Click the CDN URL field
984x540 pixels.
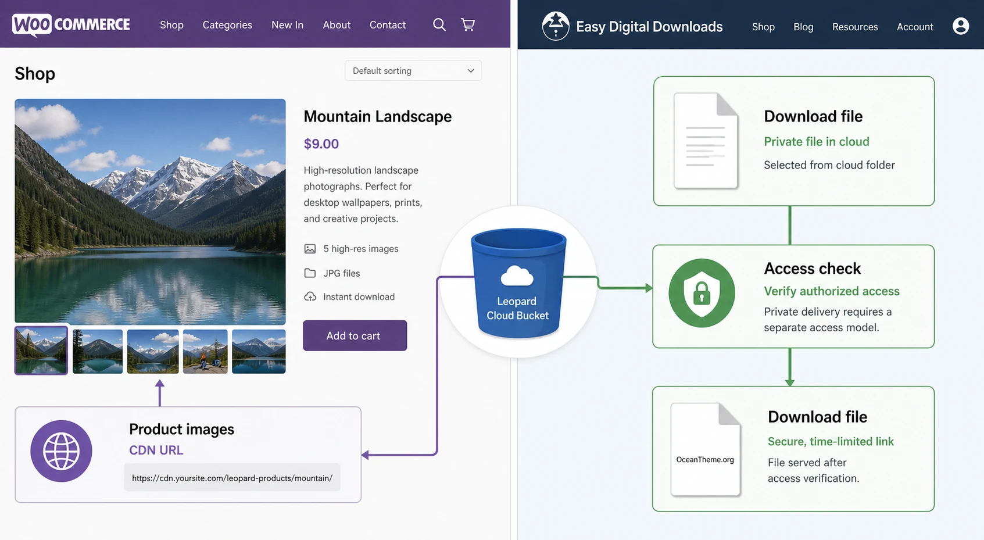click(x=232, y=477)
